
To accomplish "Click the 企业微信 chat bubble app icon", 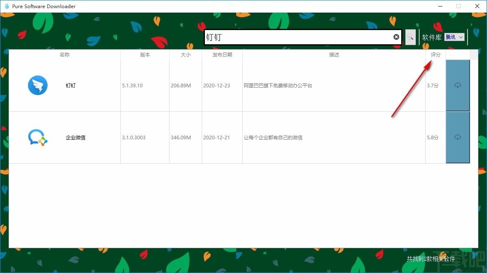I will 37,137.
